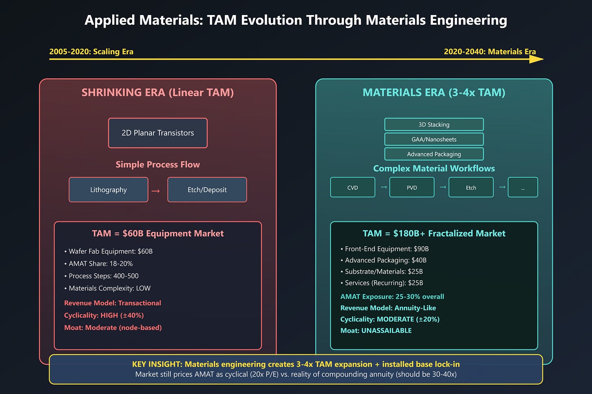The image size is (592, 394).
Task: Click 'Complex Material Workflows' subheading
Action: click(434, 168)
